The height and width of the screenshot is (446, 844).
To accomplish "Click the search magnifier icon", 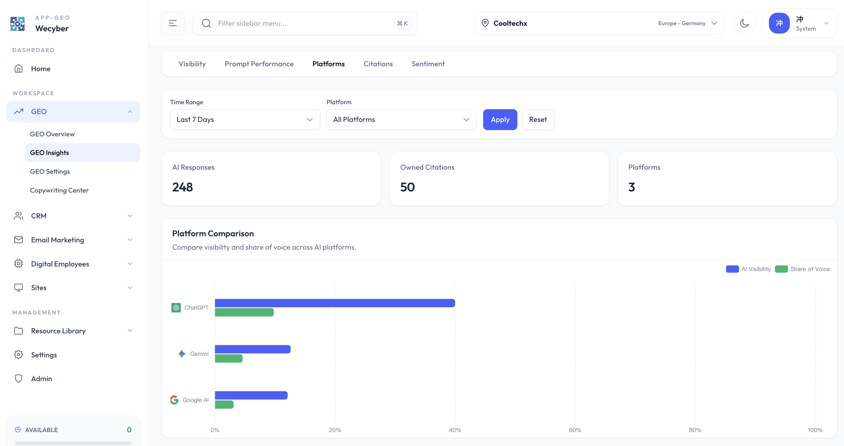I will point(206,23).
